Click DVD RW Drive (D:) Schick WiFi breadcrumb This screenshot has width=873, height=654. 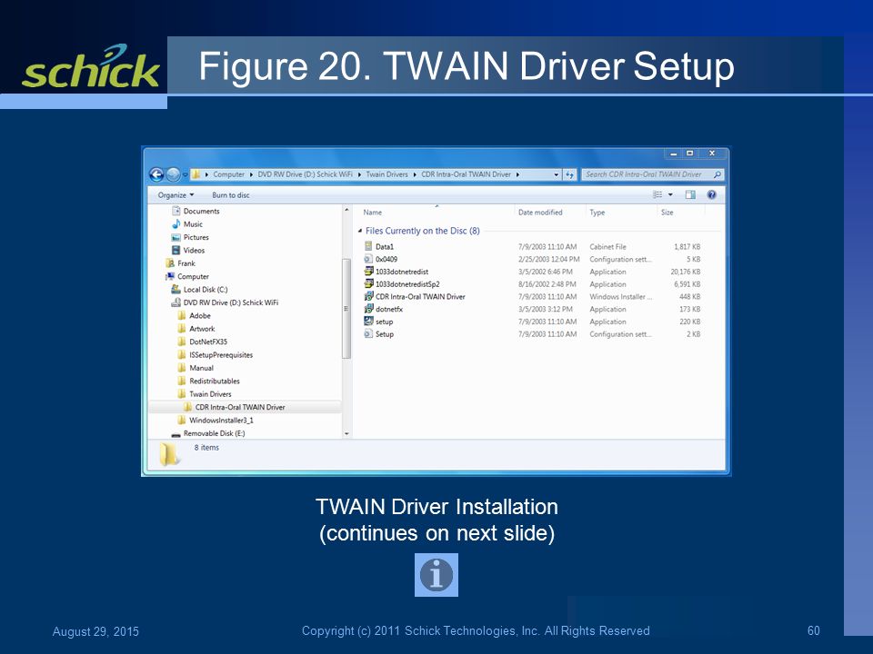(x=306, y=174)
